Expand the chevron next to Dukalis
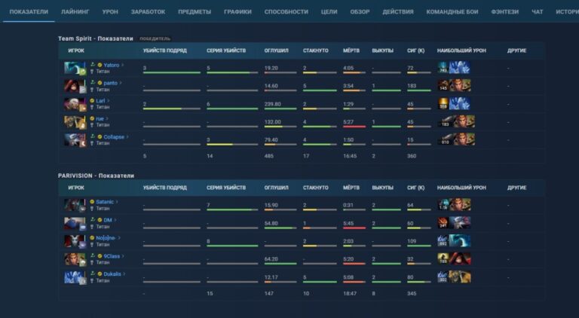 (124, 274)
